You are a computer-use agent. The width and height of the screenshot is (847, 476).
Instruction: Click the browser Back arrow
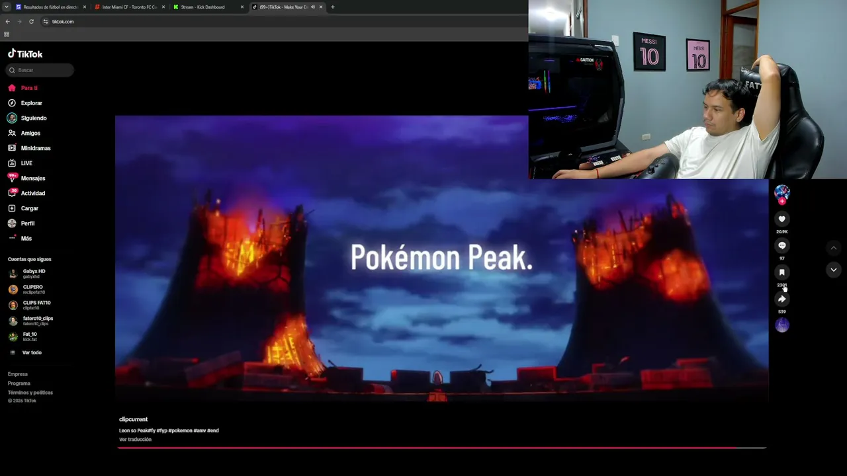point(7,21)
